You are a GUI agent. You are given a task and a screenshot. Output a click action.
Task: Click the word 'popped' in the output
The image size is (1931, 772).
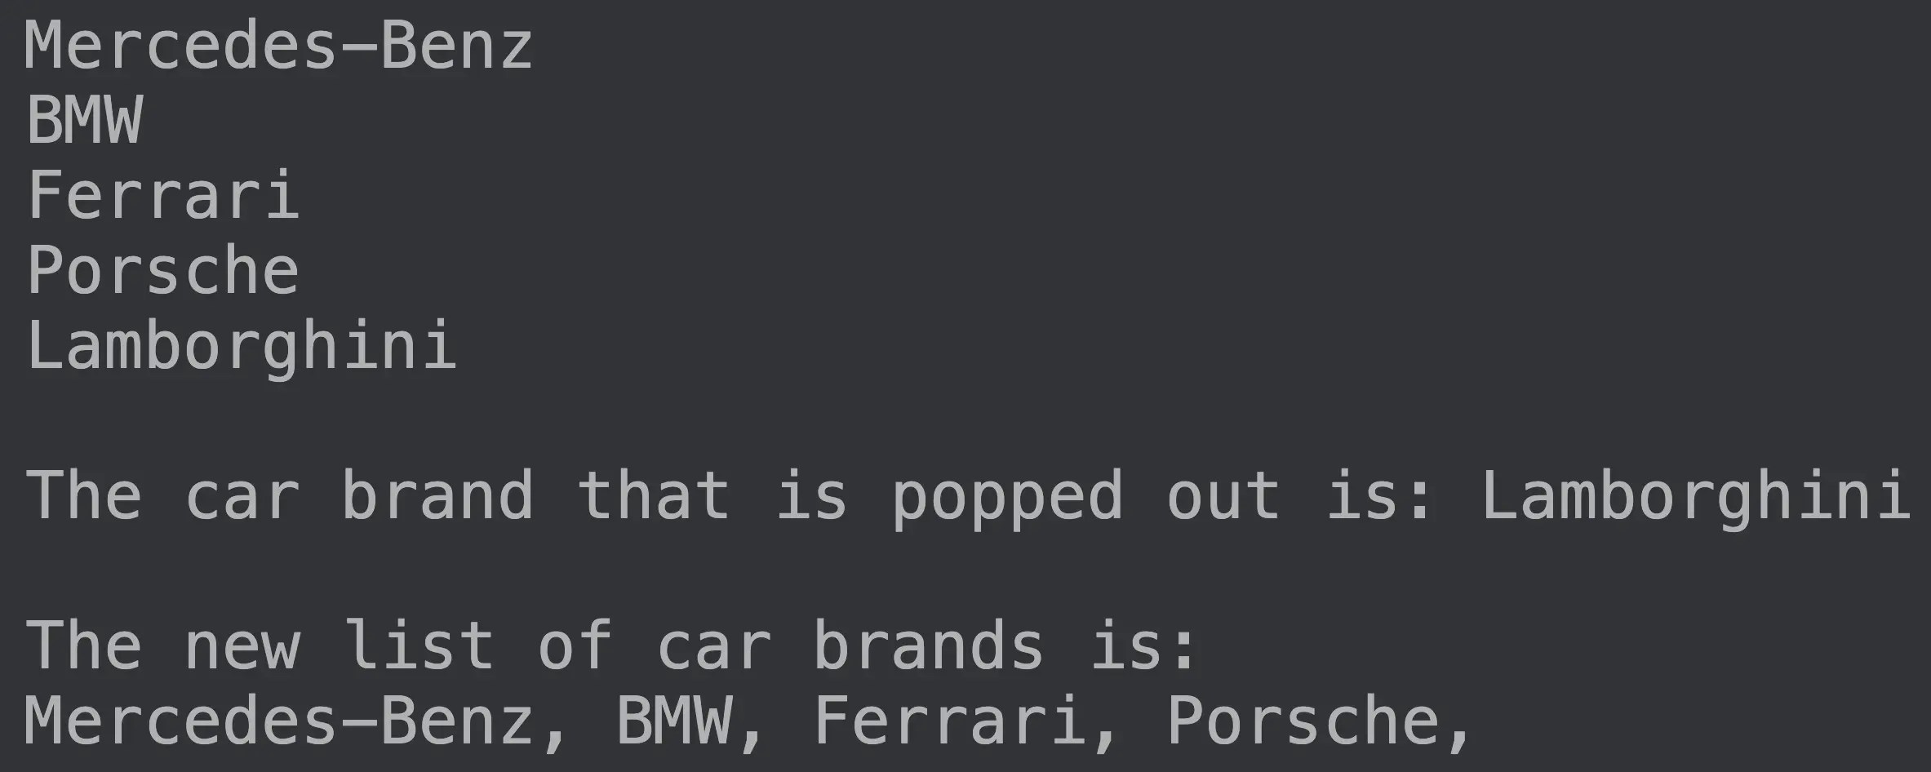[1007, 498]
